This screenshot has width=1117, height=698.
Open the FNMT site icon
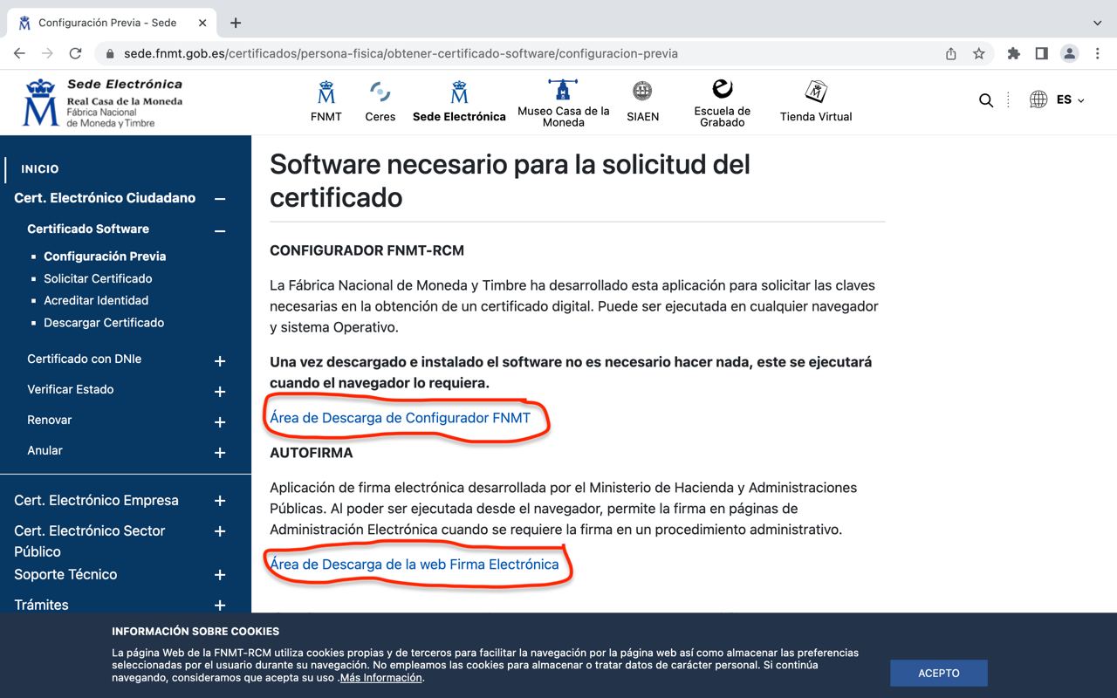326,101
